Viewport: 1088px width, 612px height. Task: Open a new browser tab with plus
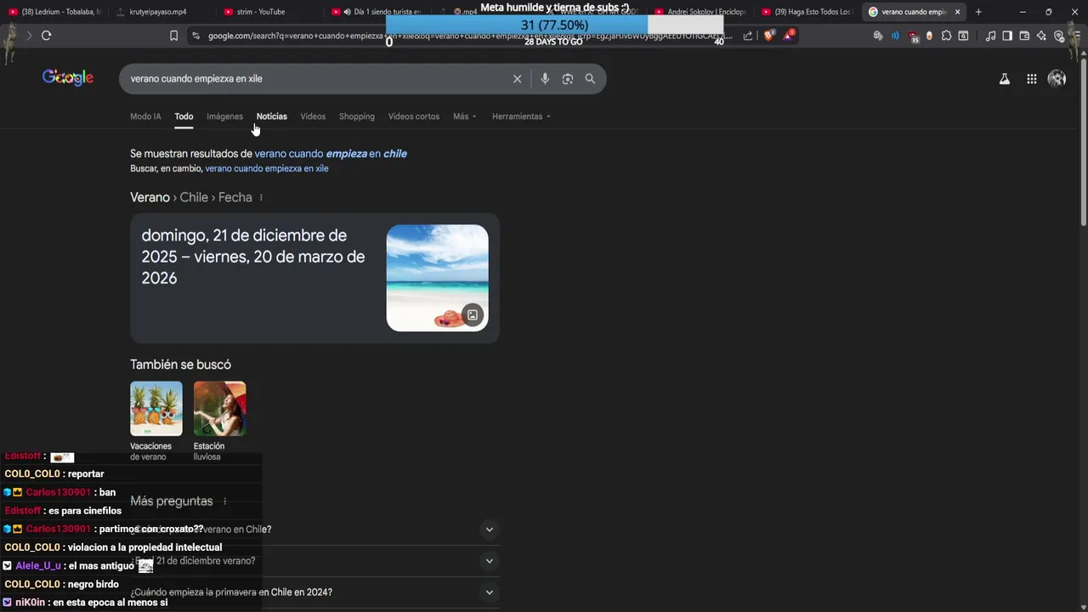click(x=978, y=12)
